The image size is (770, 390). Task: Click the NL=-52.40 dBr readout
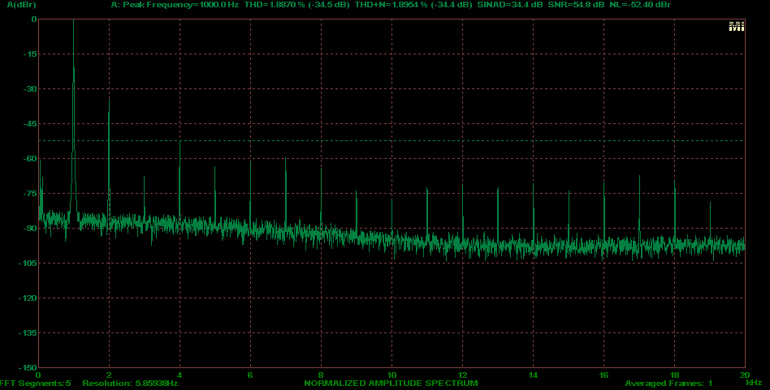click(x=640, y=5)
